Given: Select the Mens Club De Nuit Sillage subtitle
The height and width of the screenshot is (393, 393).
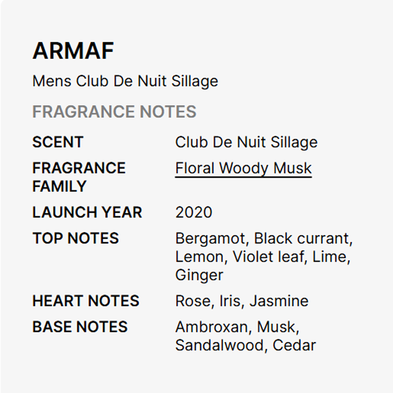Looking at the screenshot, I should 125,81.
